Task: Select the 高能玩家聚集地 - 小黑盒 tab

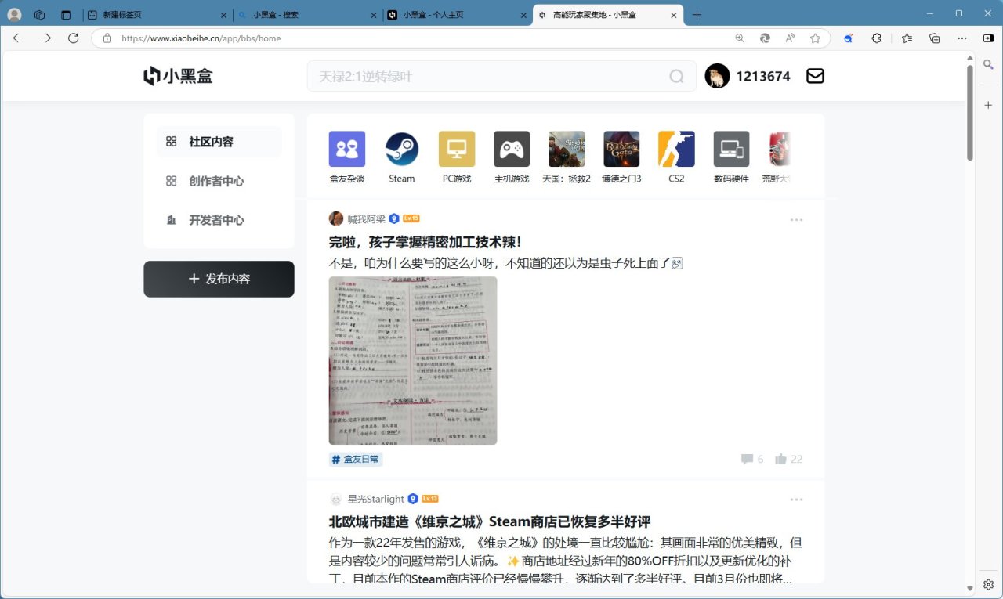Action: [607, 15]
